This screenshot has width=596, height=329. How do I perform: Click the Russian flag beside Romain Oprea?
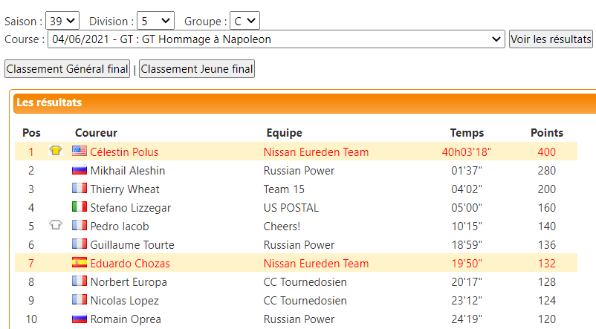tap(80, 319)
